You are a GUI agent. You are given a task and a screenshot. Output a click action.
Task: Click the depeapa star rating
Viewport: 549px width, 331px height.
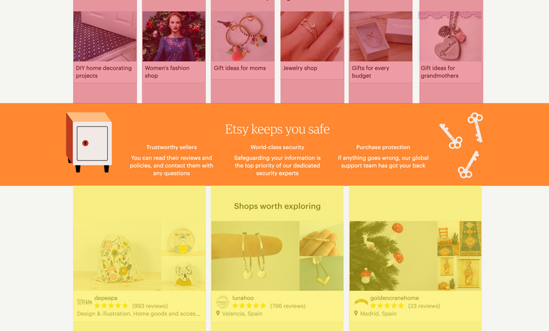(x=111, y=306)
